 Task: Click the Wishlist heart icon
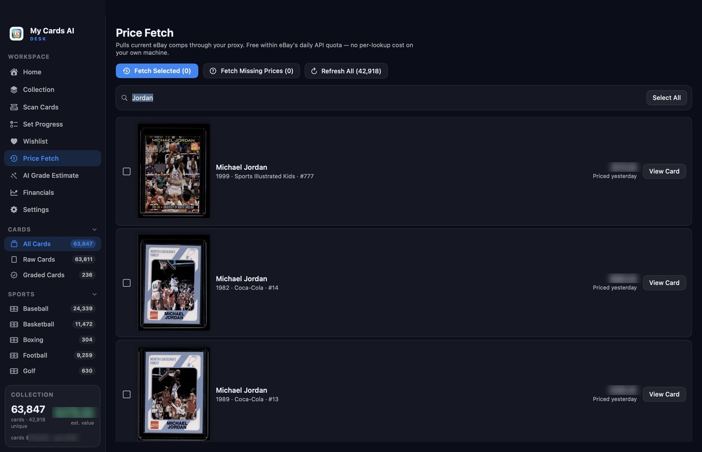[x=14, y=141]
